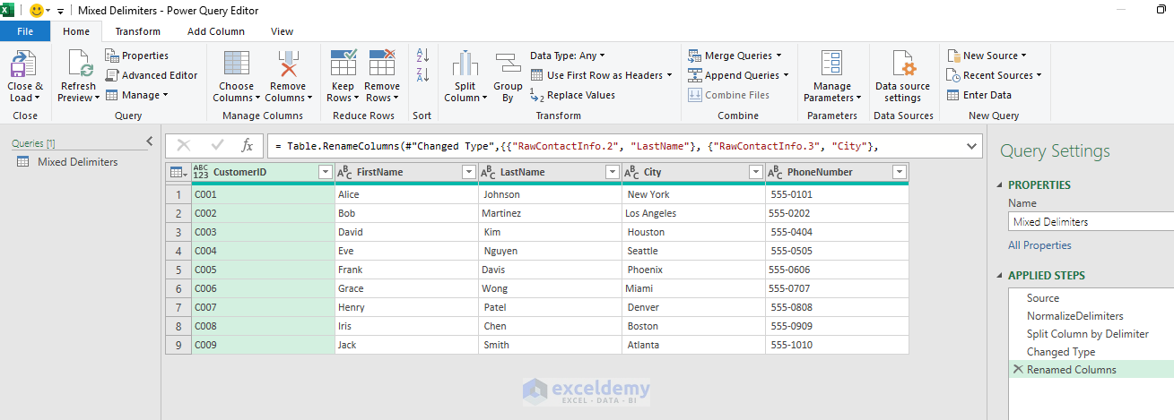Click the Group By icon
This screenshot has height=420, width=1174.
click(x=508, y=64)
